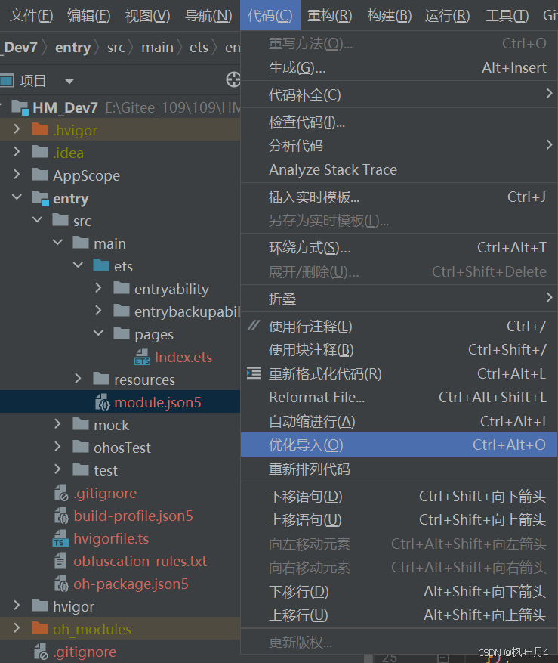Viewport: 558px width, 663px height.
Task: Click the Index.ets file icon
Action: 142,357
